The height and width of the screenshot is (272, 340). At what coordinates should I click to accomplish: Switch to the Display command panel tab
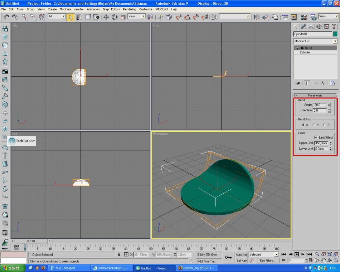(x=326, y=27)
